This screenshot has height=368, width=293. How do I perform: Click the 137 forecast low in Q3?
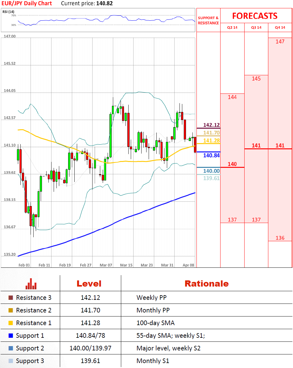tap(256, 220)
